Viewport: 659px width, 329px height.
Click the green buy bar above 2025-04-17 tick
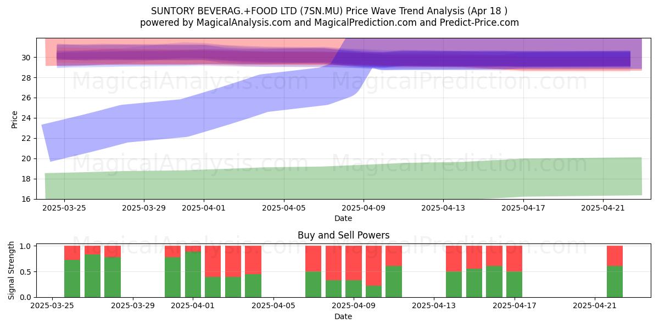click(x=515, y=285)
